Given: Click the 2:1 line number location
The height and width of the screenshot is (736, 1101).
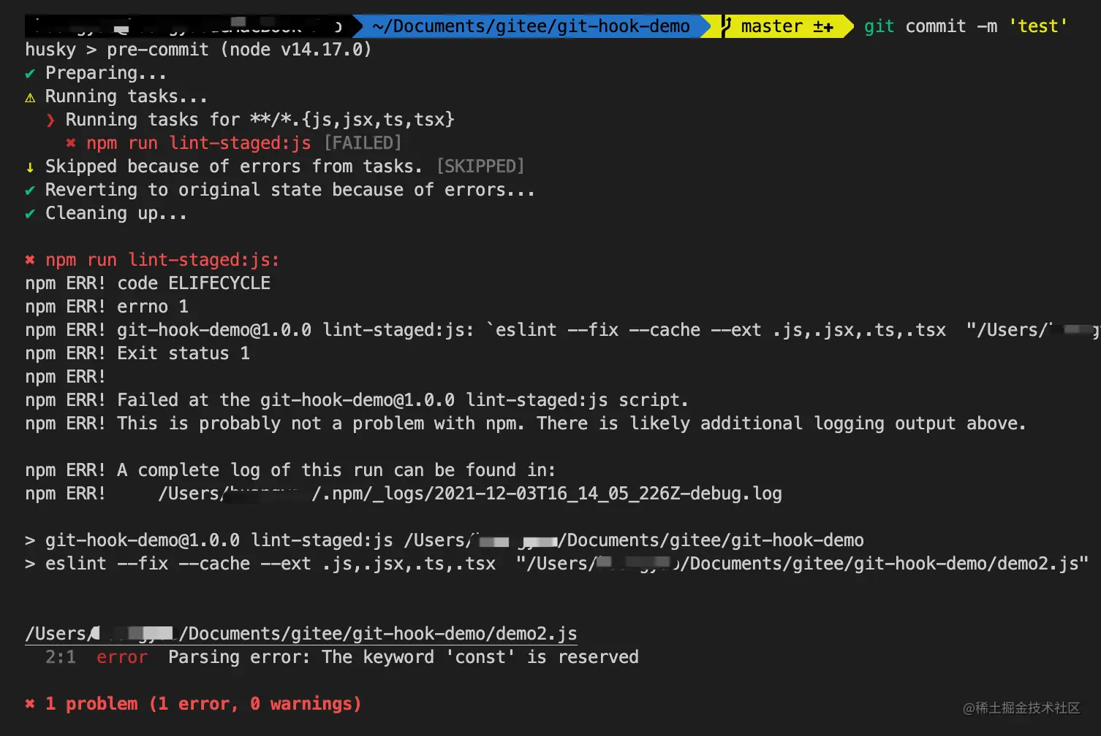Looking at the screenshot, I should (61, 657).
